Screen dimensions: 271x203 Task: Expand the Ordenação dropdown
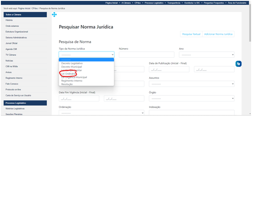coord(101,113)
